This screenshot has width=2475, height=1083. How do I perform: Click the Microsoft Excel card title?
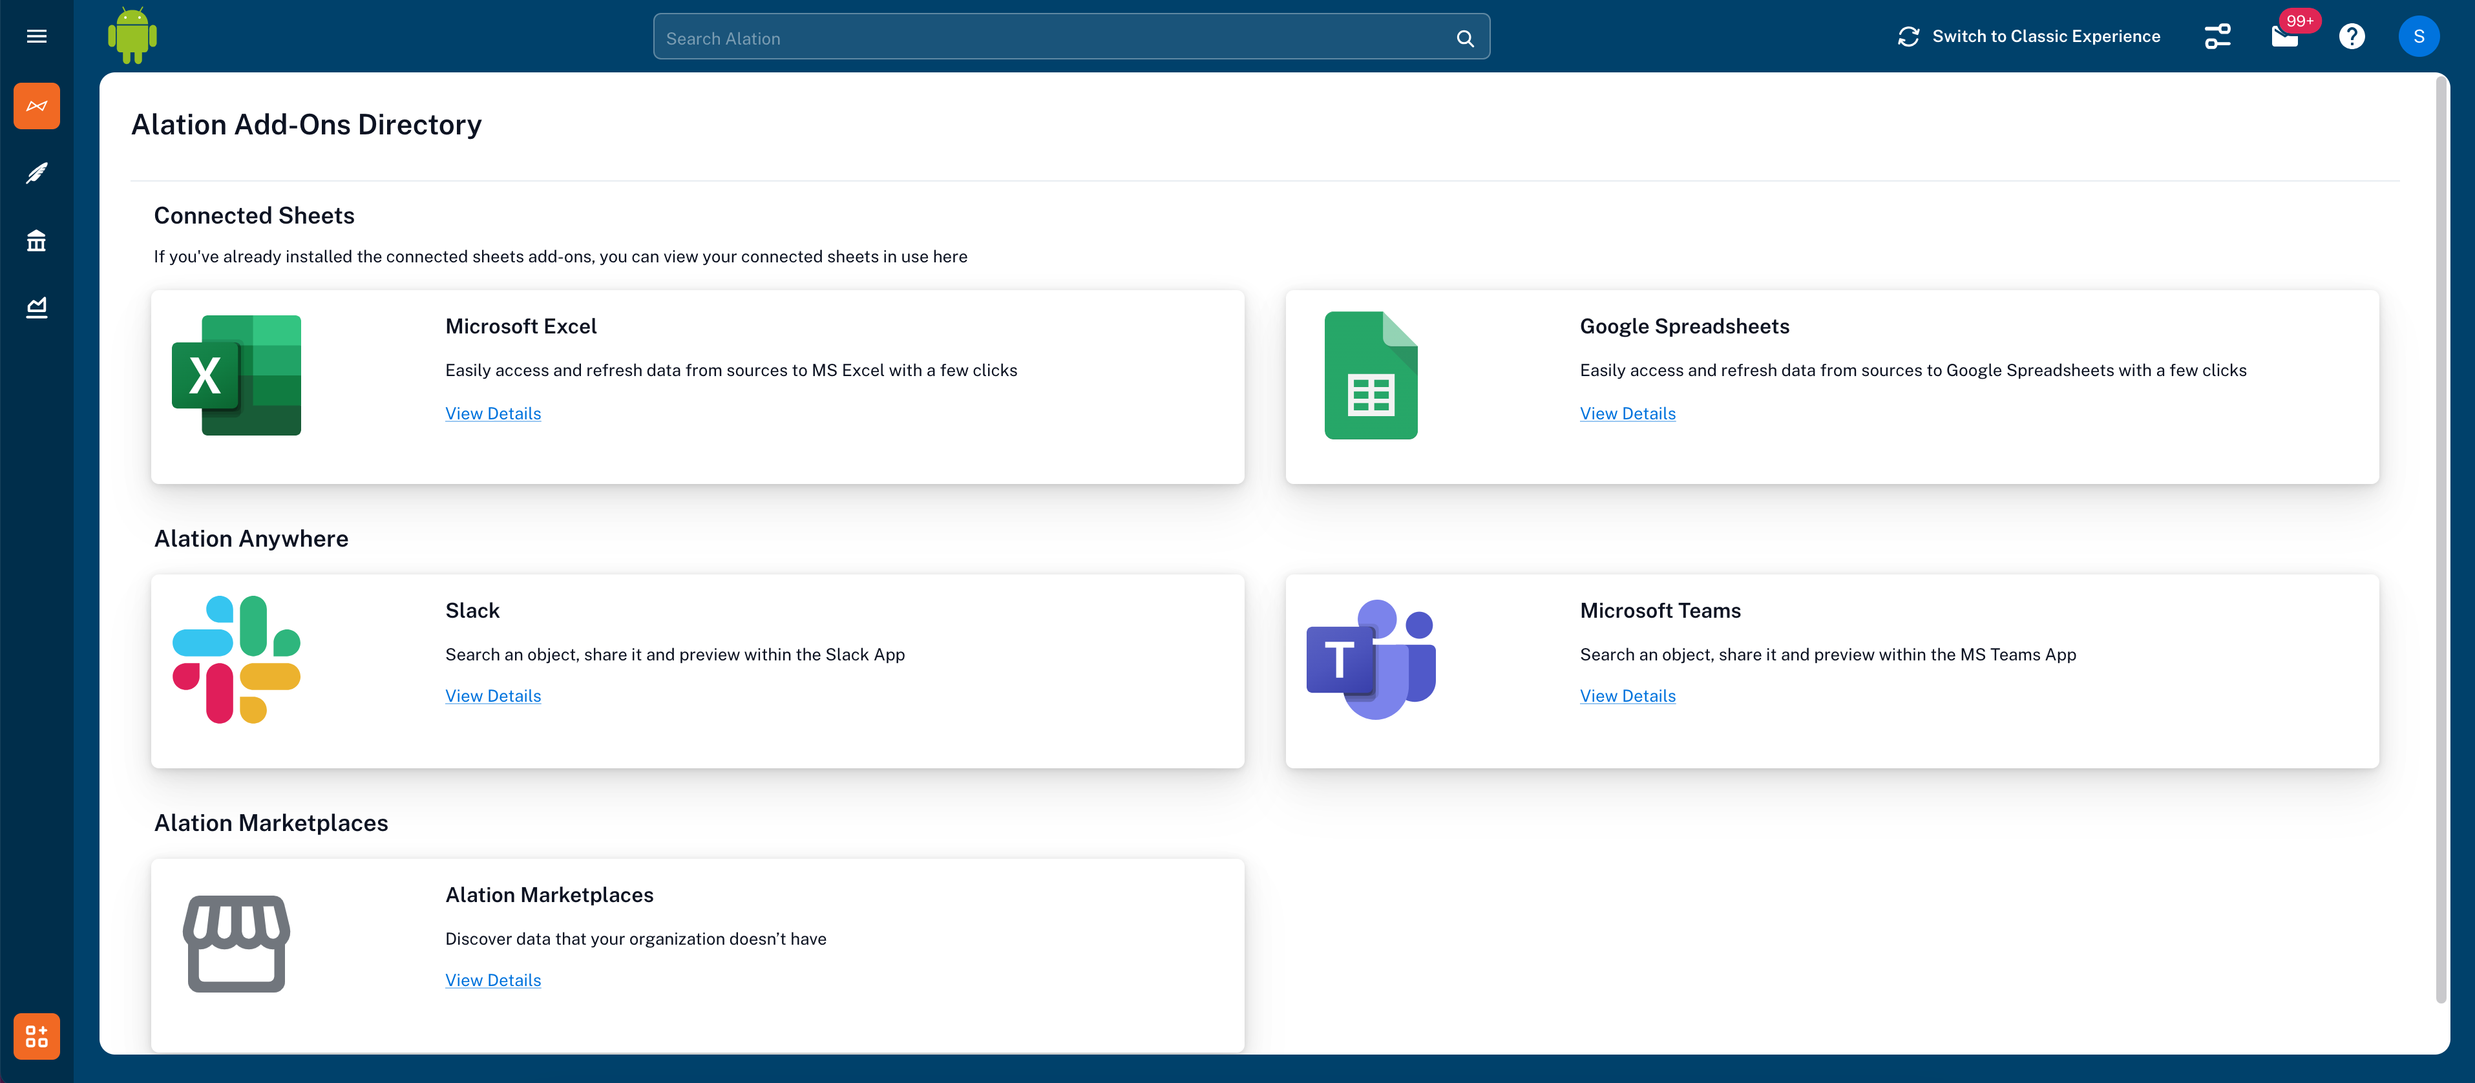tap(521, 327)
